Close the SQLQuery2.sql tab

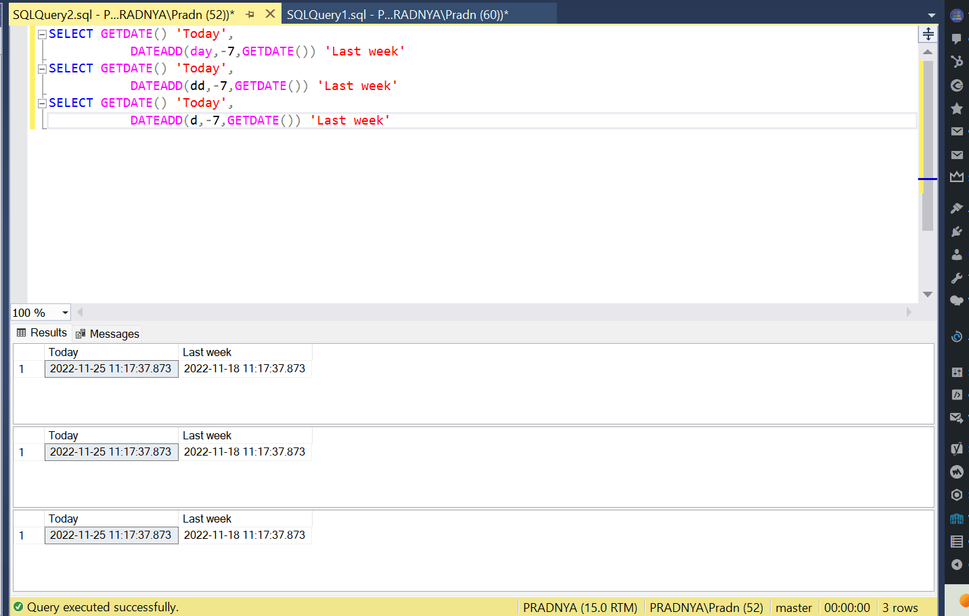270,14
